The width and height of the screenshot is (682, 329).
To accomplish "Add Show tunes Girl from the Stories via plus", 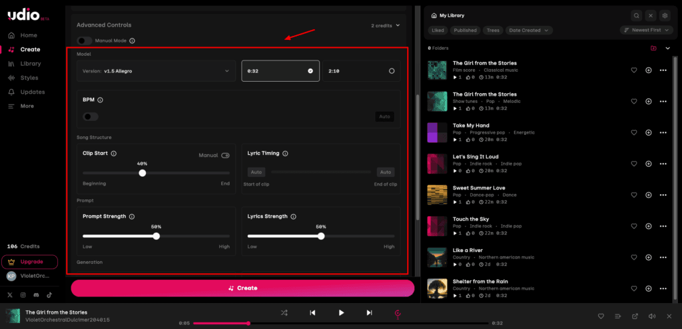I will [x=649, y=102].
